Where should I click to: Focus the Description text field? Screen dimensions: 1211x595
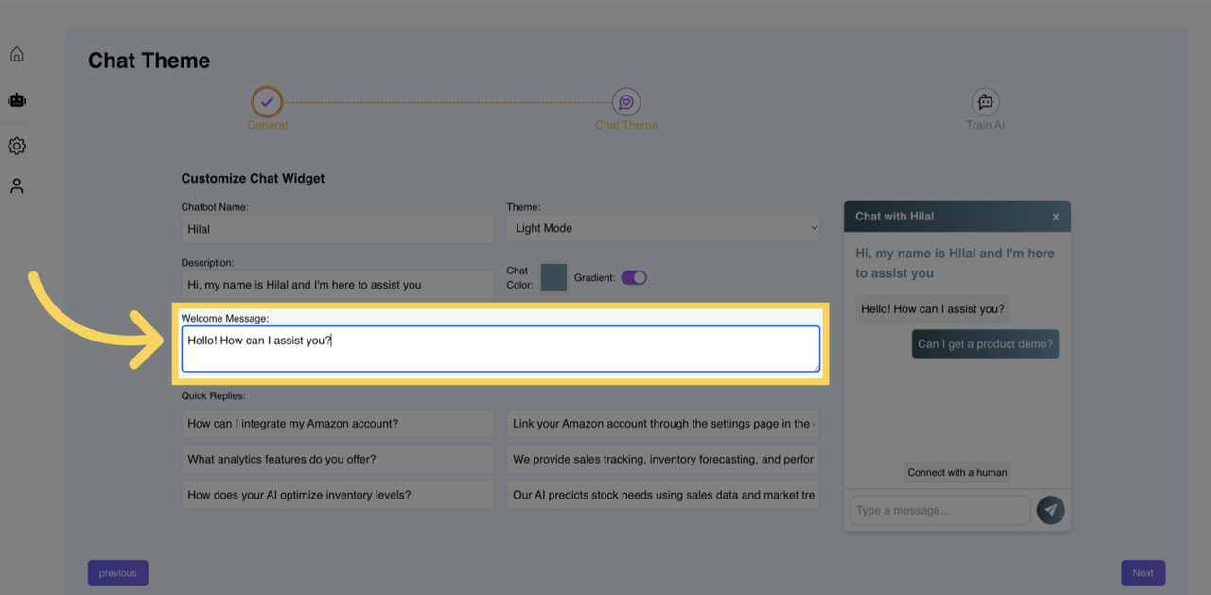pyautogui.click(x=338, y=285)
